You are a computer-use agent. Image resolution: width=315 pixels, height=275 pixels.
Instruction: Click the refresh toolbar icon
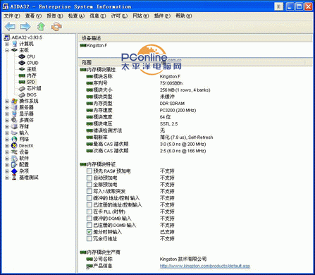tap(56, 27)
